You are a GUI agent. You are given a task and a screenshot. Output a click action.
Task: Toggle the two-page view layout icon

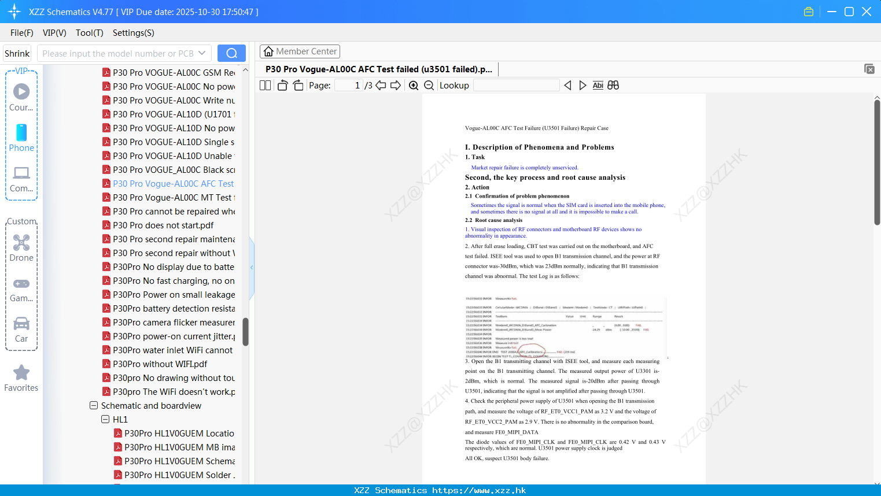[x=265, y=85]
